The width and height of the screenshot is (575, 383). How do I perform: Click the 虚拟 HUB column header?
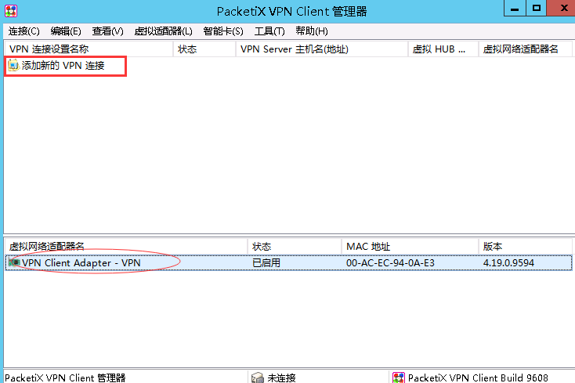pos(443,49)
